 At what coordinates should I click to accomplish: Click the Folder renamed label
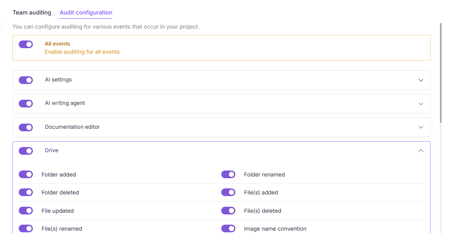264,175
